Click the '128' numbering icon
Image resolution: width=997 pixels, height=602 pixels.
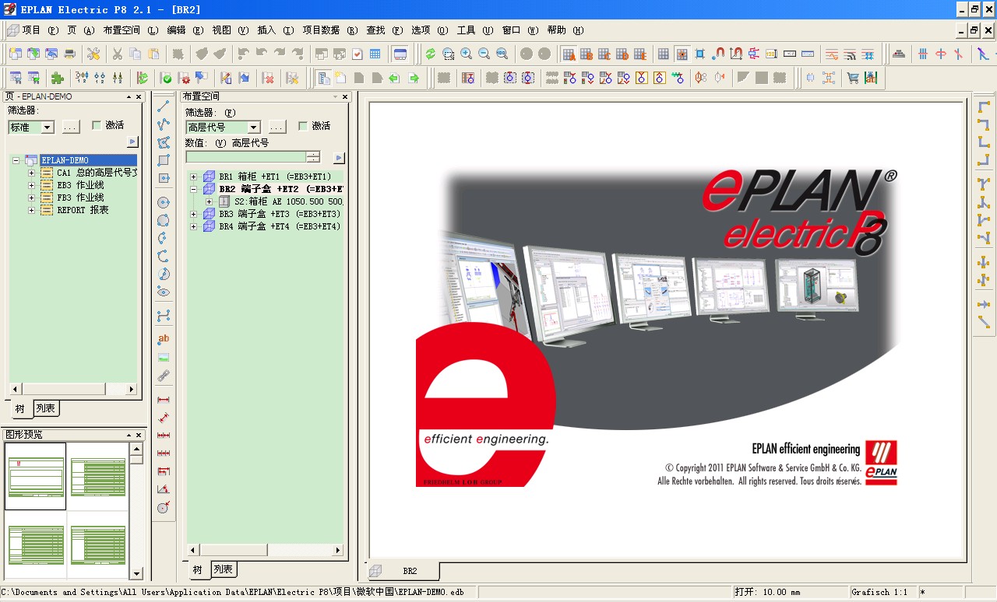point(771,54)
